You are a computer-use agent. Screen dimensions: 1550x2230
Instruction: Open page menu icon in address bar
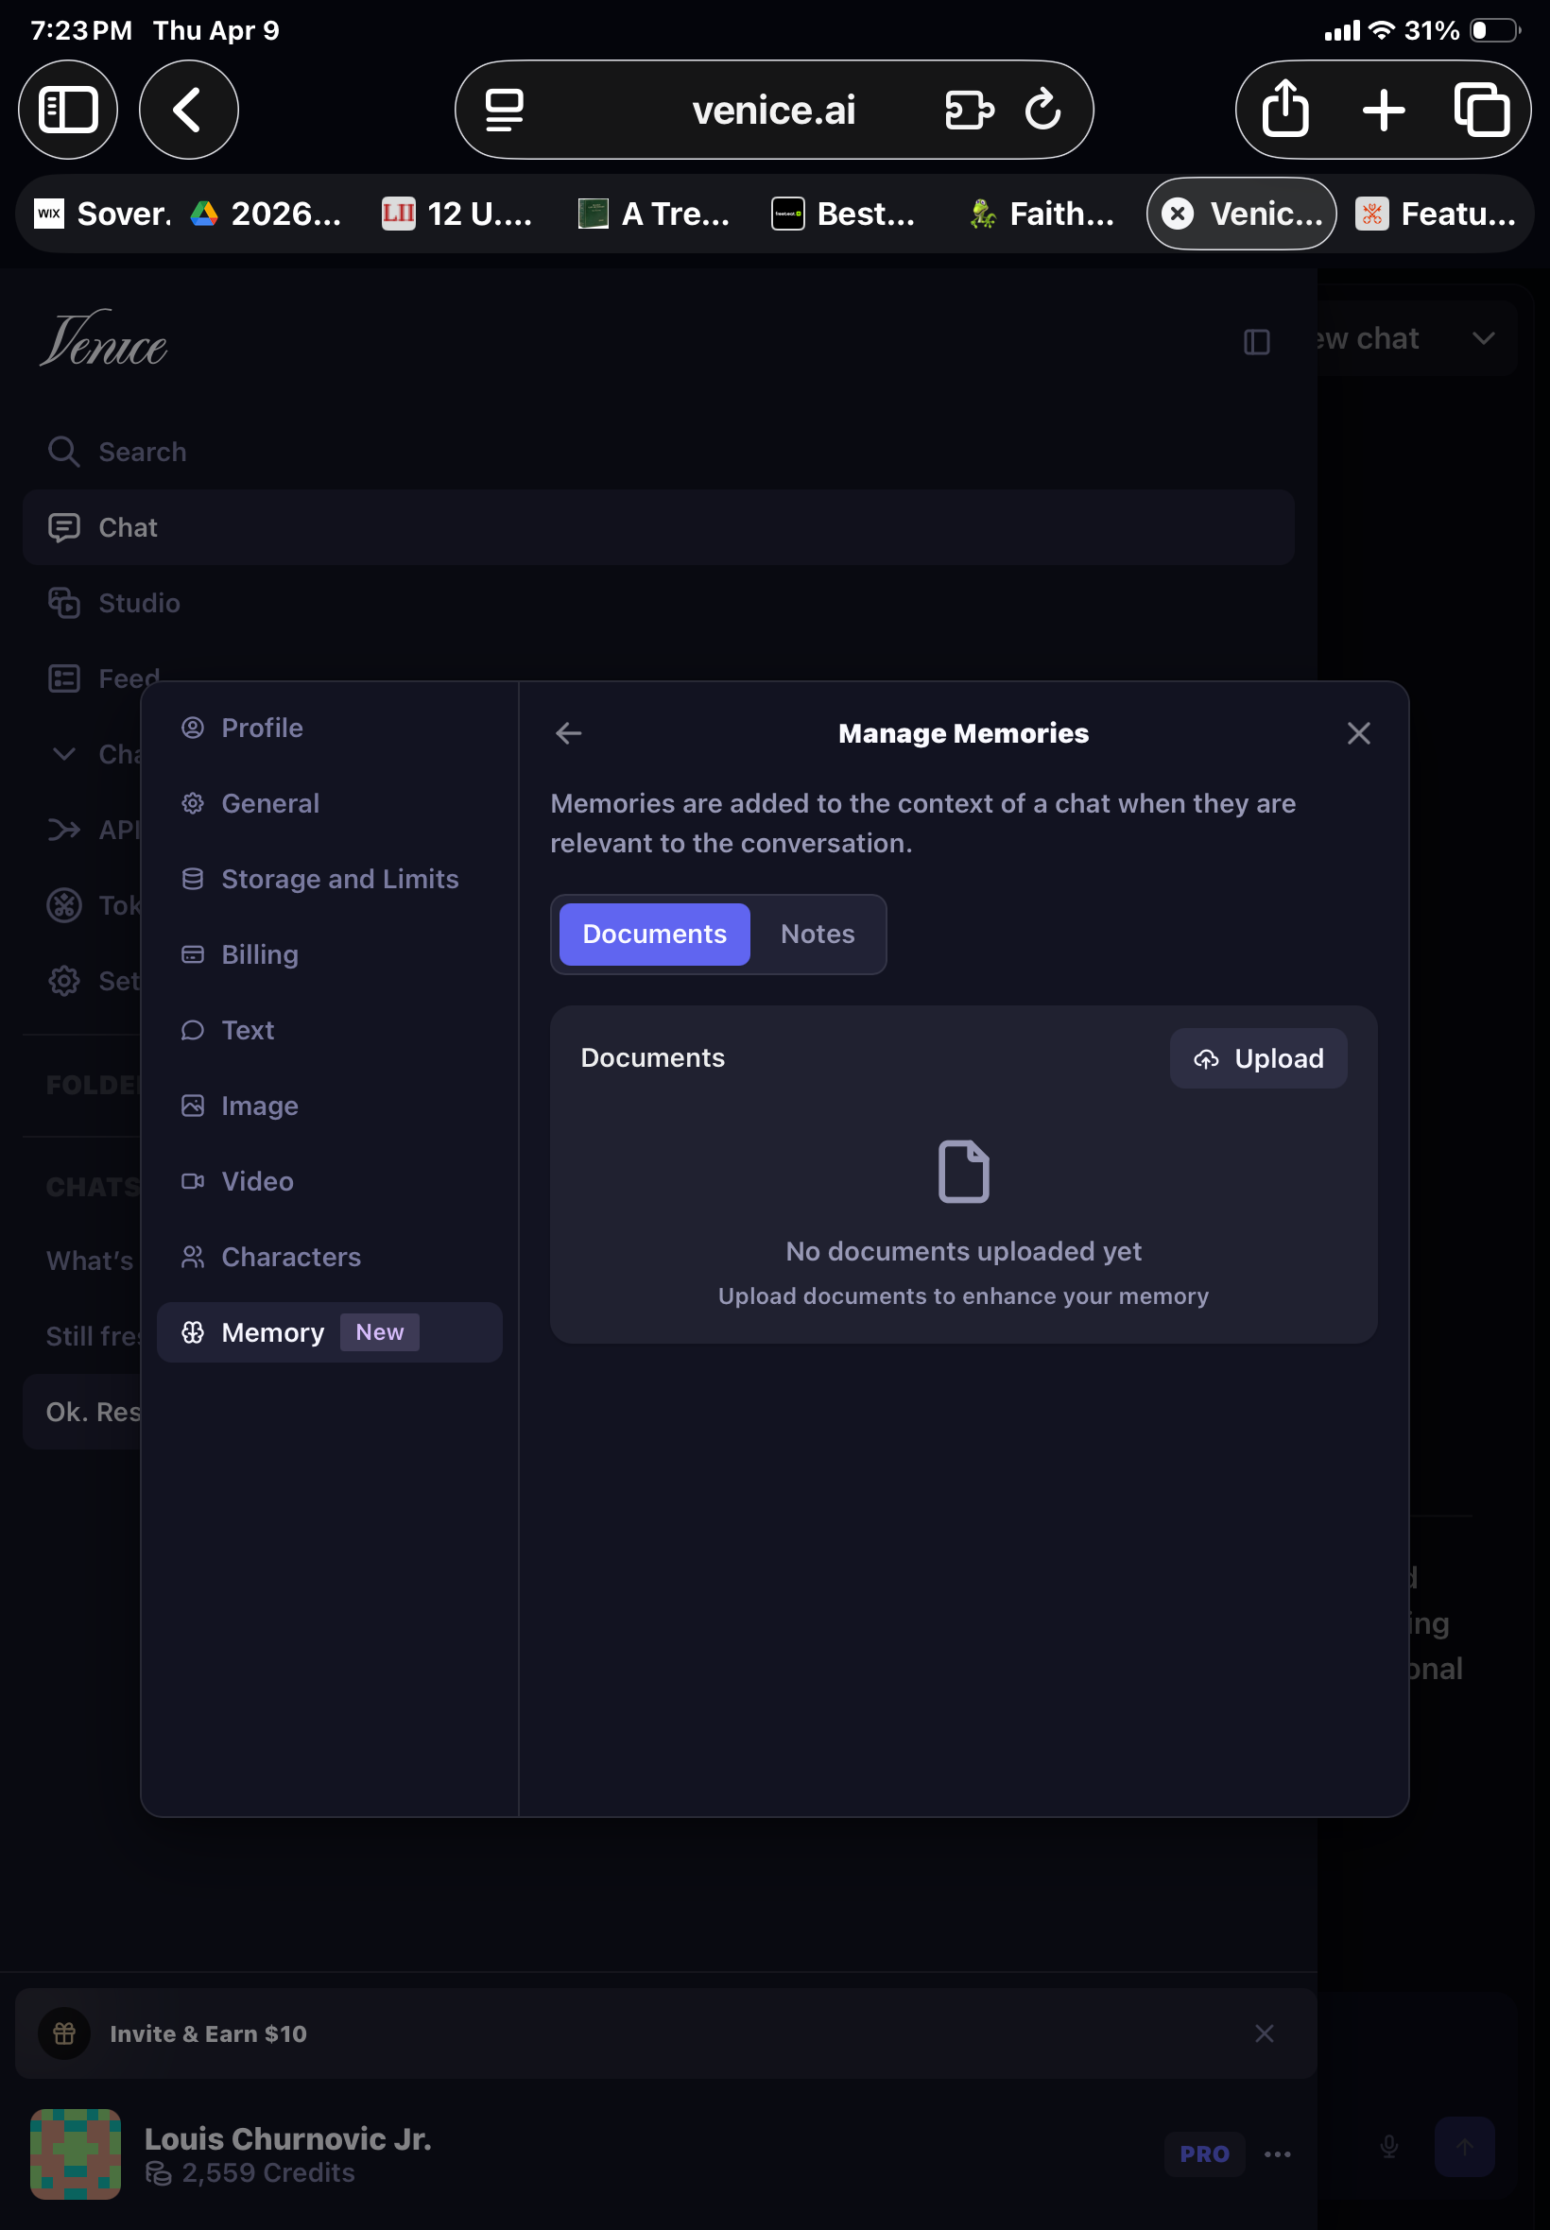pos(505,110)
